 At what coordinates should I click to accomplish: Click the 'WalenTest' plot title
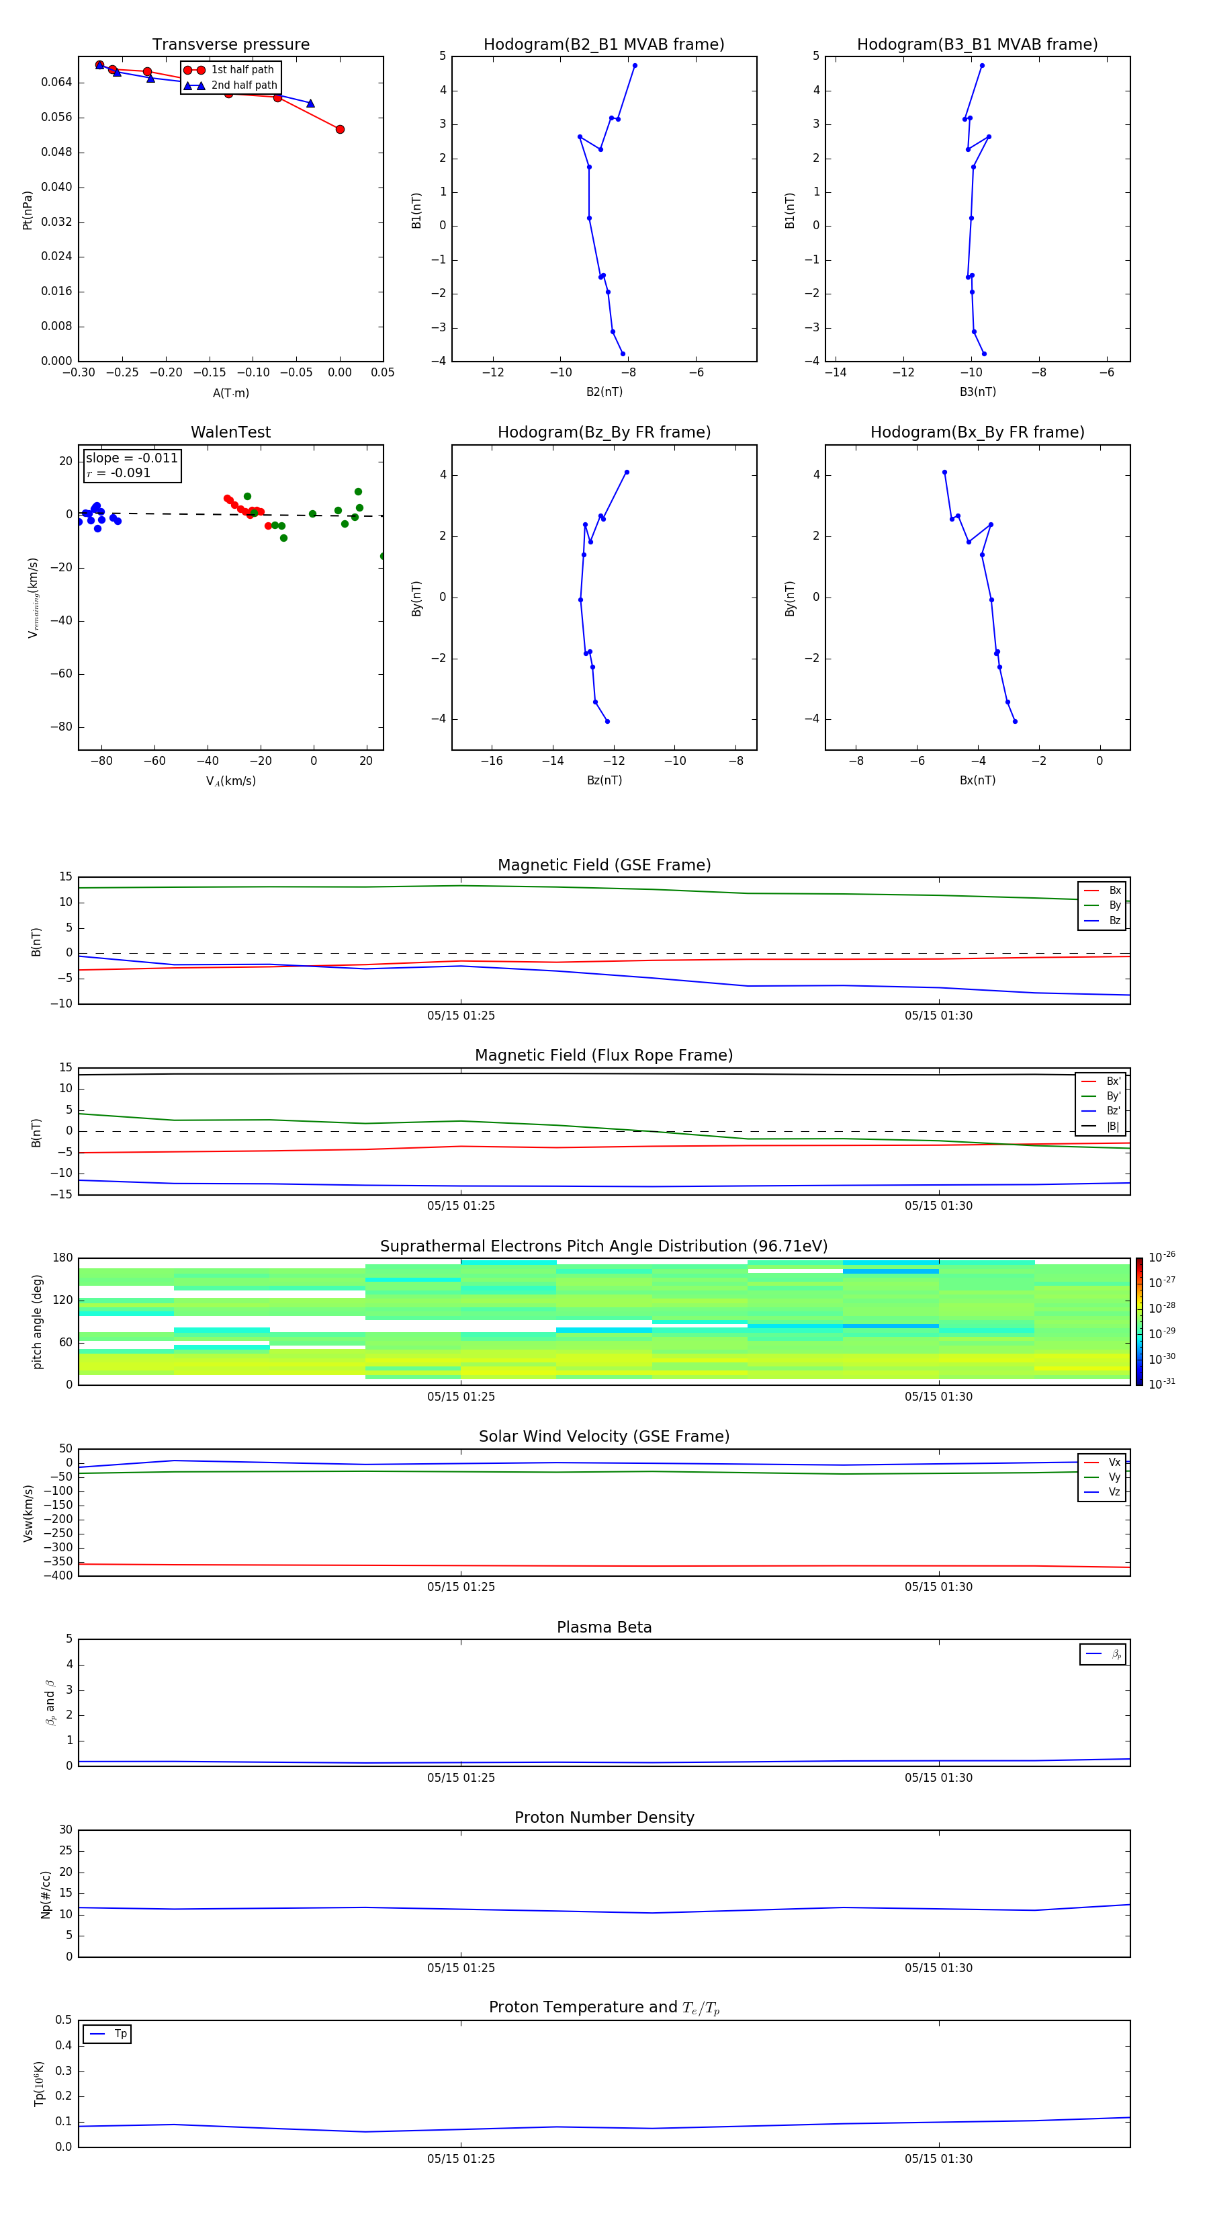coord(230,432)
